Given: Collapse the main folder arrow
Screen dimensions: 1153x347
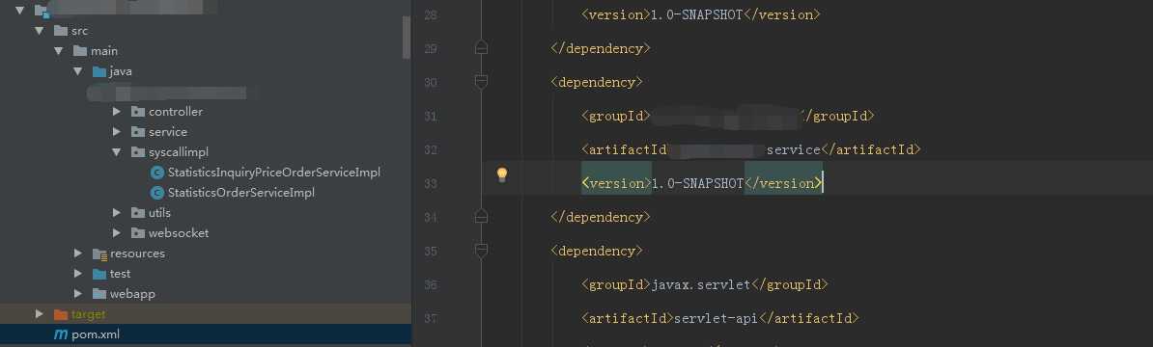Looking at the screenshot, I should 58,51.
